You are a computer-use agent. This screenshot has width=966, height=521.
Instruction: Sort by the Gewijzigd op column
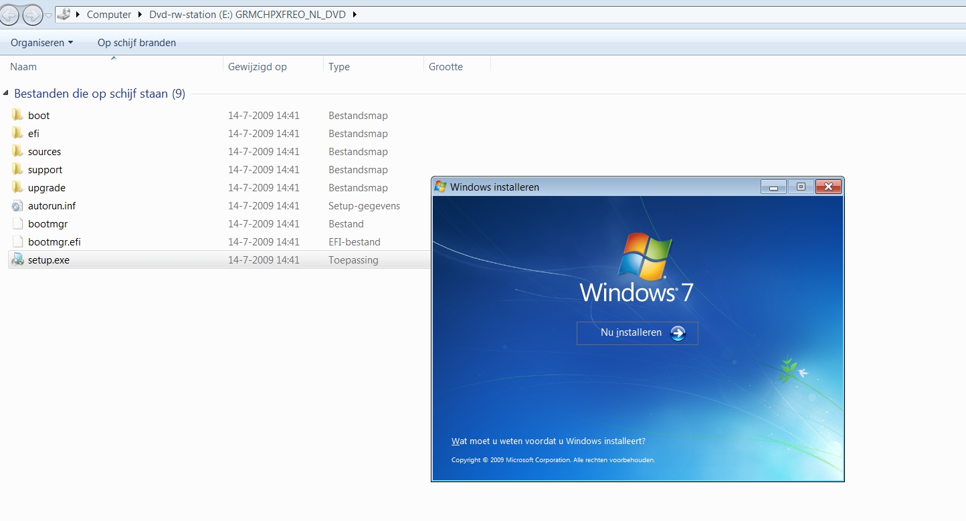tap(273, 67)
